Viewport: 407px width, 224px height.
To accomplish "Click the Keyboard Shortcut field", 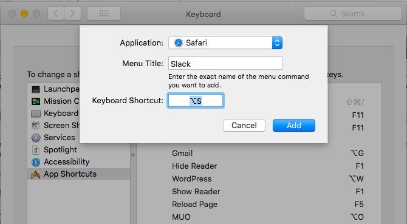I will click(196, 101).
